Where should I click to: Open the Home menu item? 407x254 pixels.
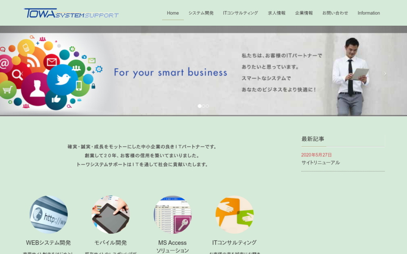click(x=173, y=13)
